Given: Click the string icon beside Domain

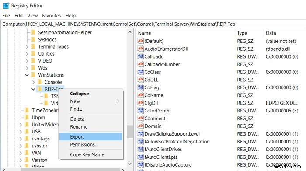Looking at the screenshot, I should (x=140, y=126).
